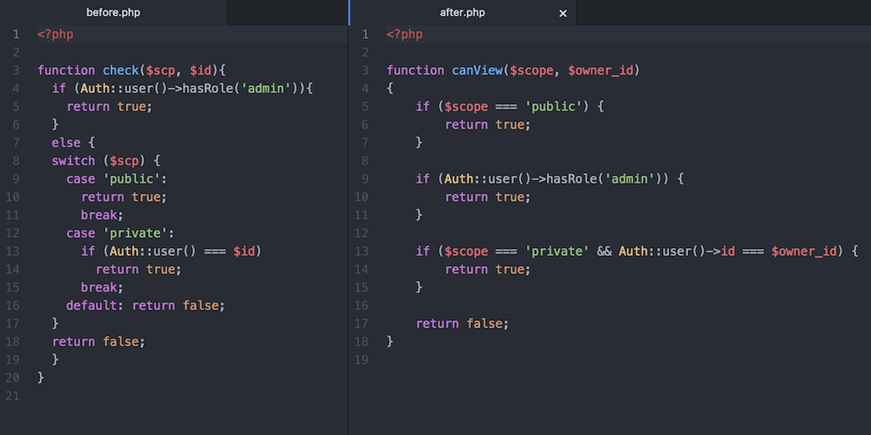Click line number 13 in after.php gutter

pyautogui.click(x=361, y=251)
